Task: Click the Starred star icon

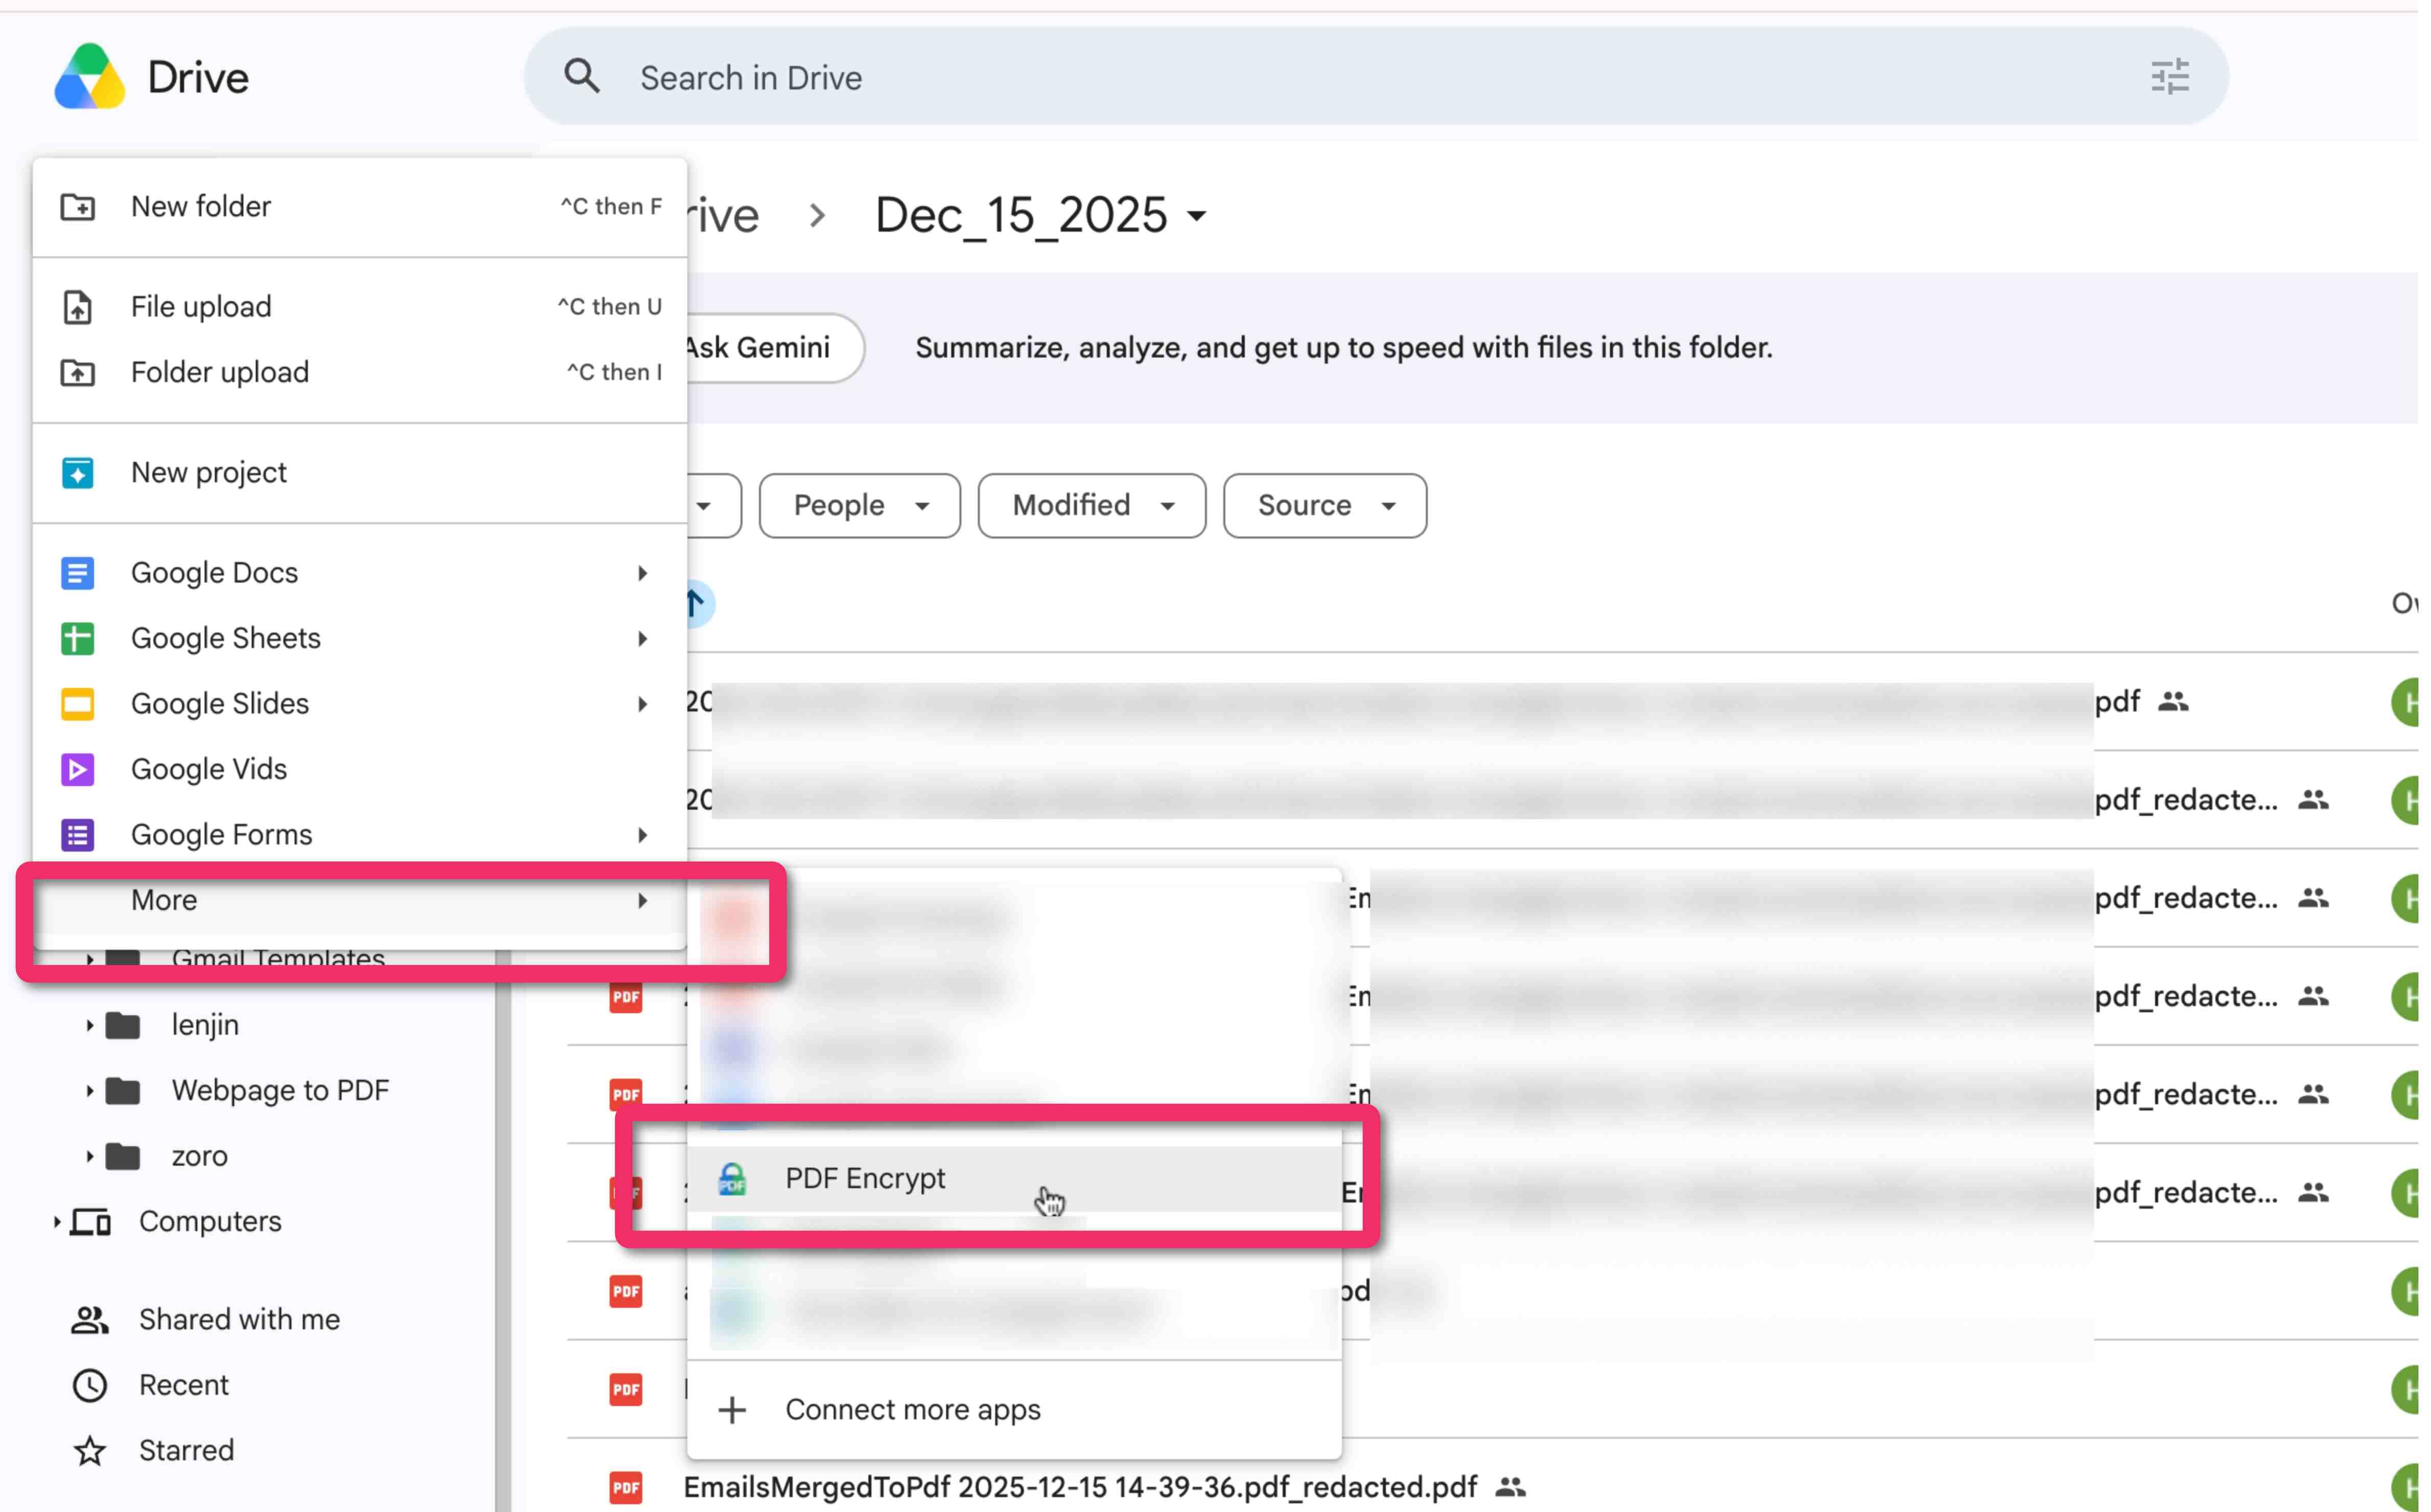Action: tap(90, 1452)
